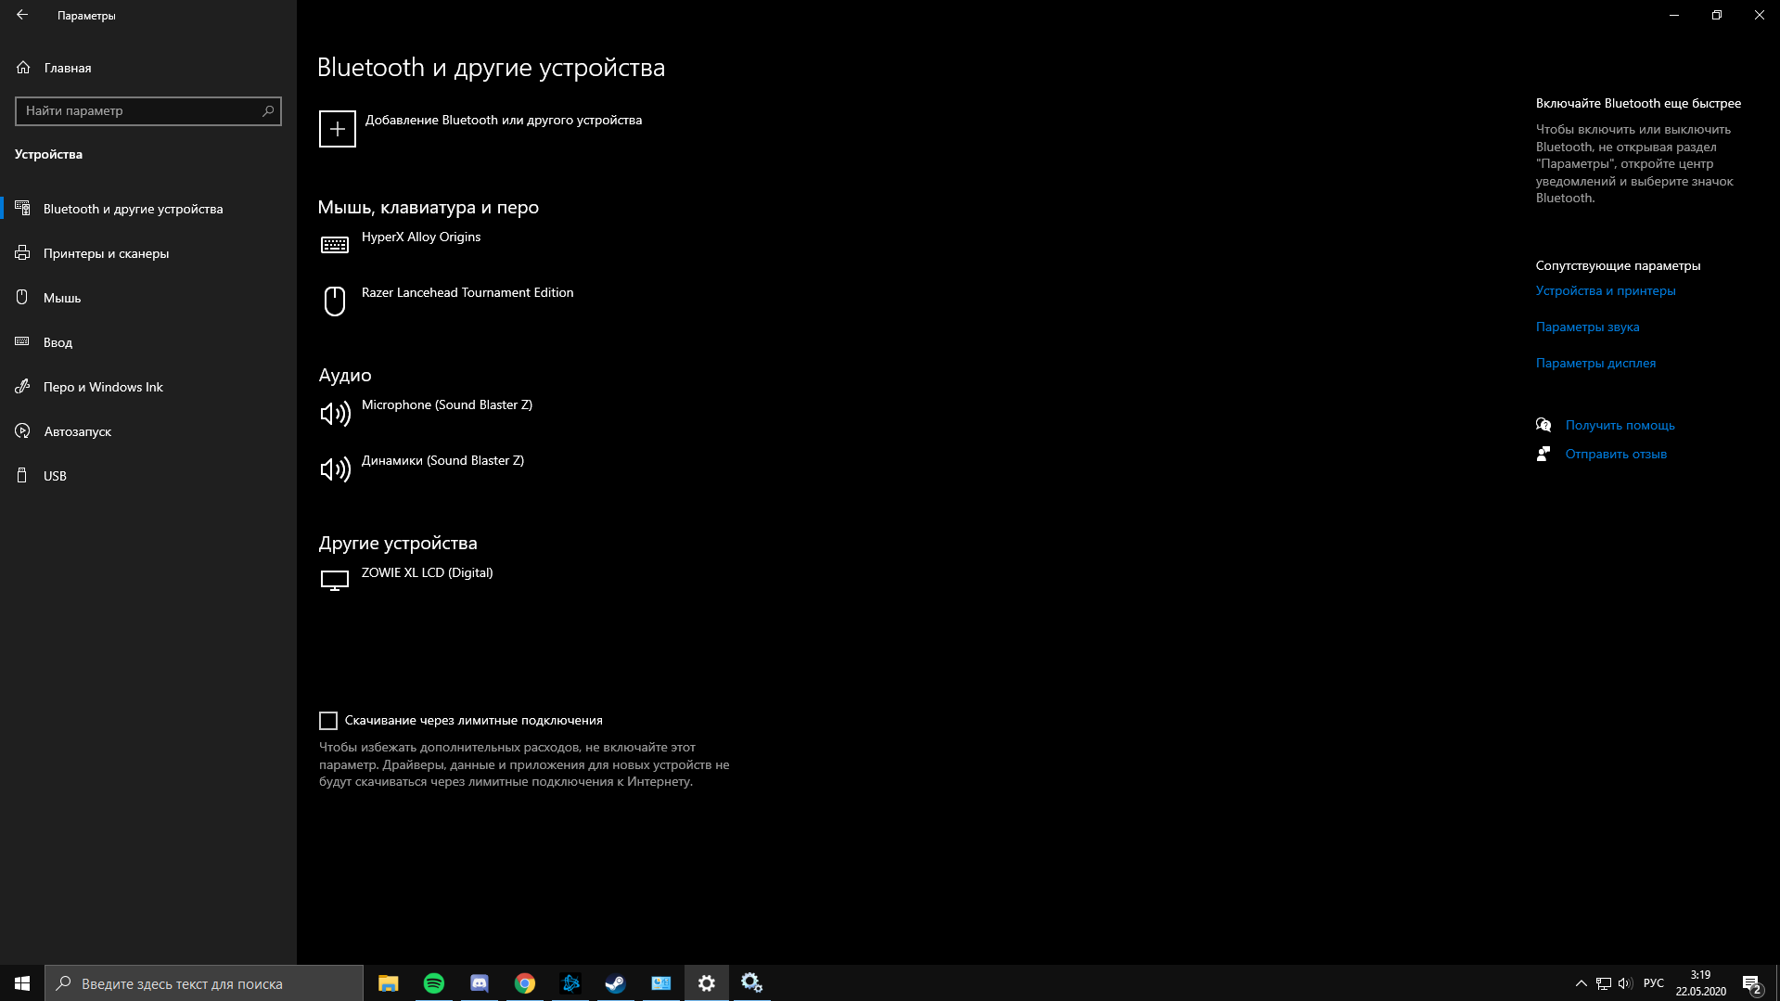Viewport: 1780px width, 1001px height.
Task: Click the plus icon to add device
Action: click(338, 129)
